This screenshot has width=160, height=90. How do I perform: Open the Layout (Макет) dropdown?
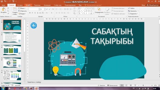click(x=22, y=8)
